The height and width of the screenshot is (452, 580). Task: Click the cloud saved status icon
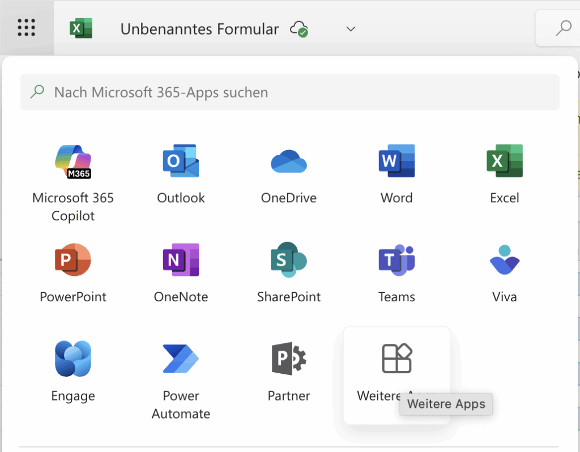pyautogui.click(x=299, y=29)
